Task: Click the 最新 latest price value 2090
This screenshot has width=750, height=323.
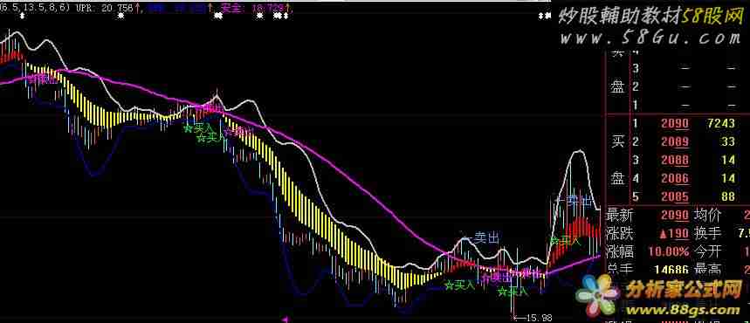Action: pyautogui.click(x=675, y=216)
